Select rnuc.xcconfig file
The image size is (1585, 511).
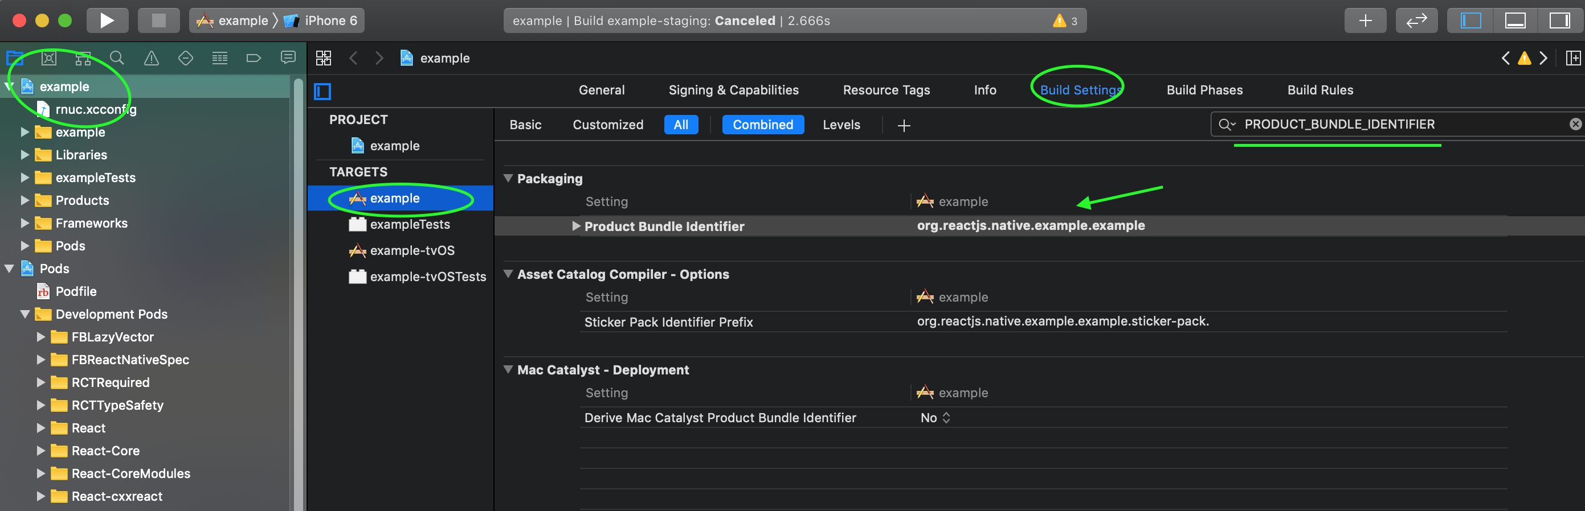click(x=86, y=109)
